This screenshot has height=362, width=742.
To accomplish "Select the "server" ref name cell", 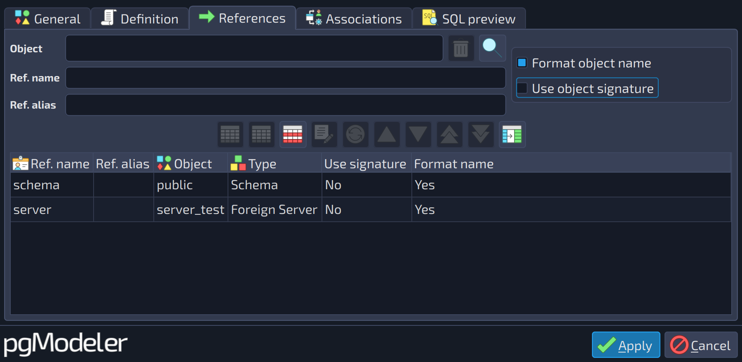I will (52, 210).
